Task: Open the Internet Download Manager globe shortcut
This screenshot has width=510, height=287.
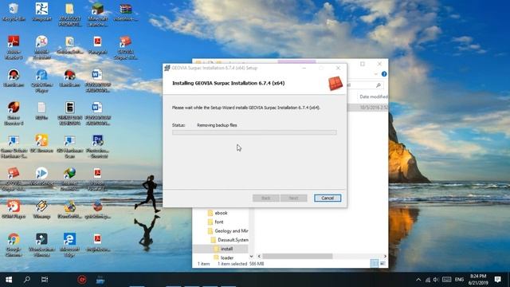Action: click(x=69, y=179)
